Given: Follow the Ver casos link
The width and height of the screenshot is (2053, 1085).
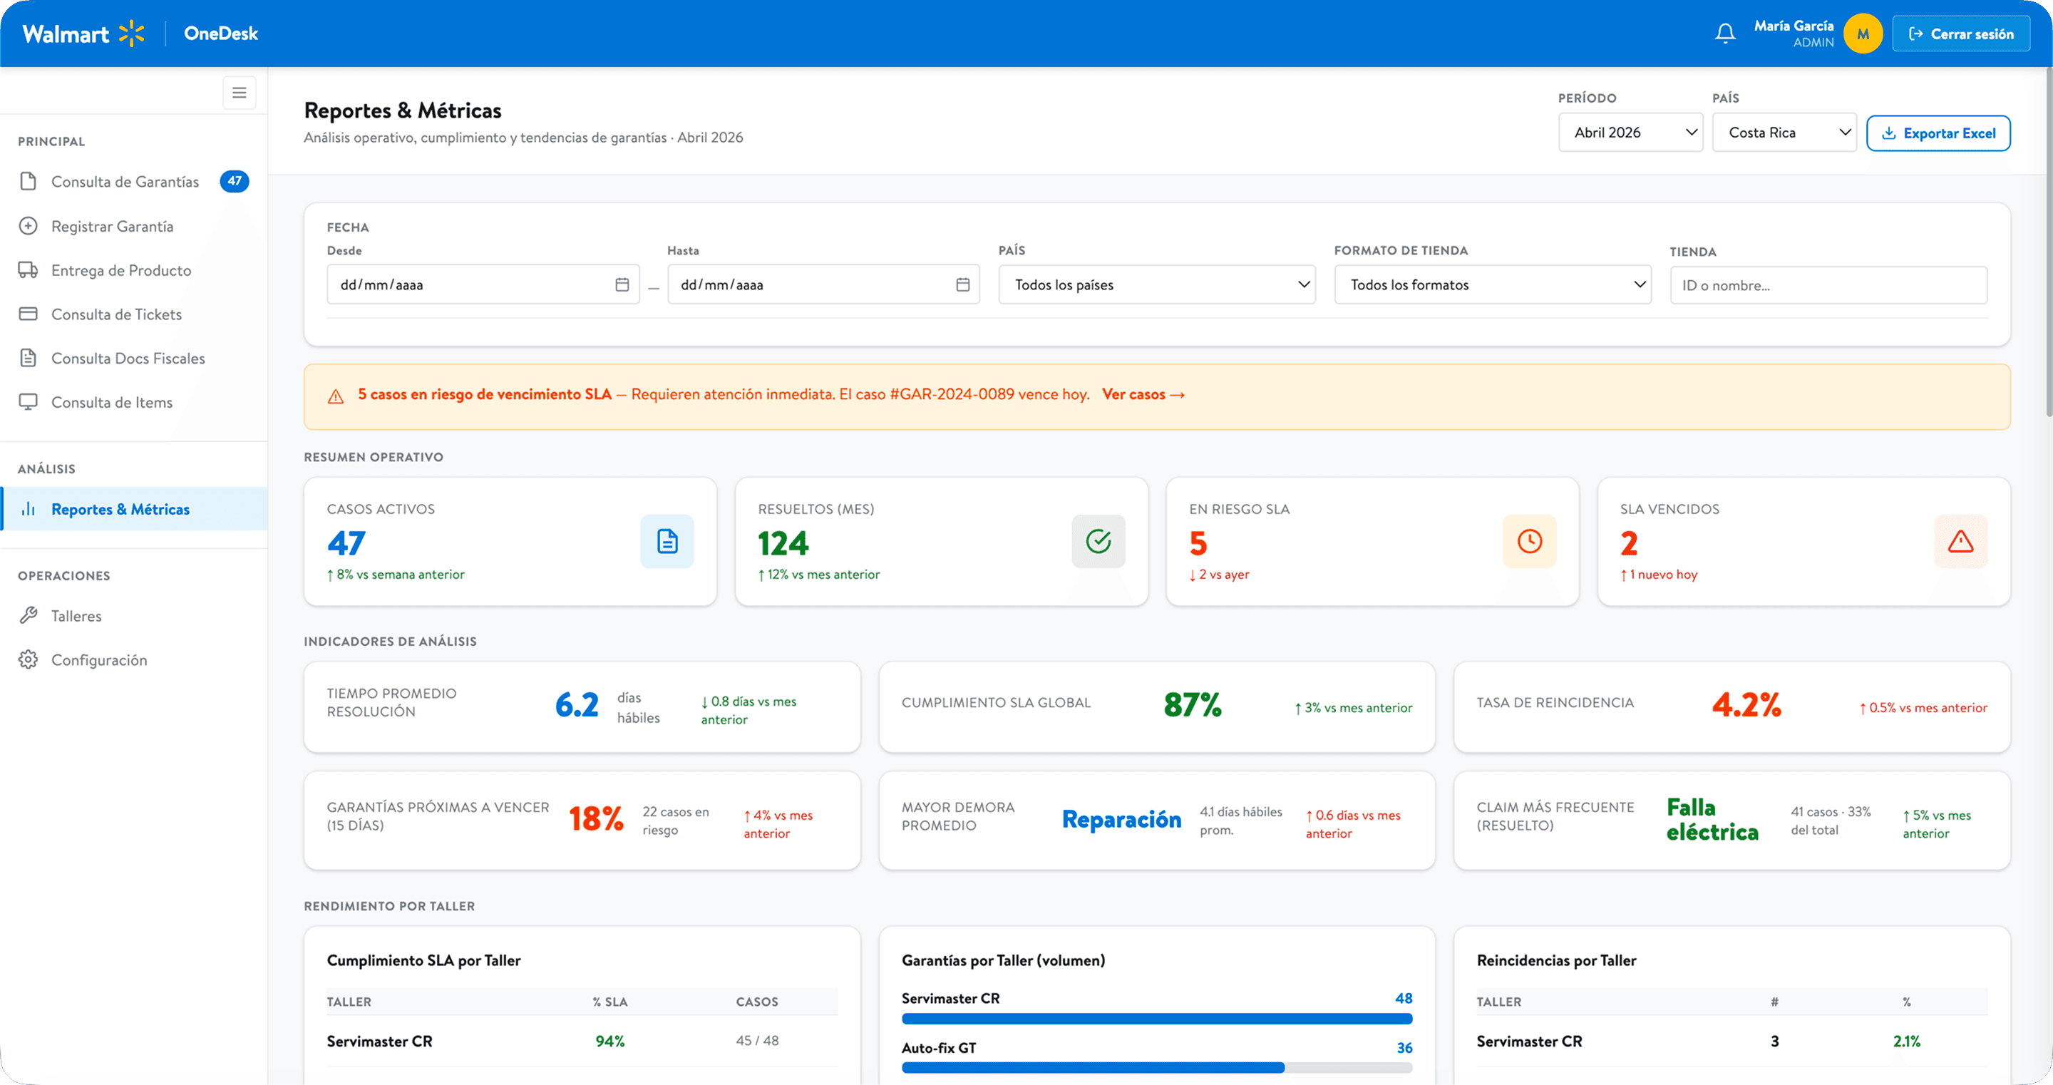Looking at the screenshot, I should coord(1143,394).
